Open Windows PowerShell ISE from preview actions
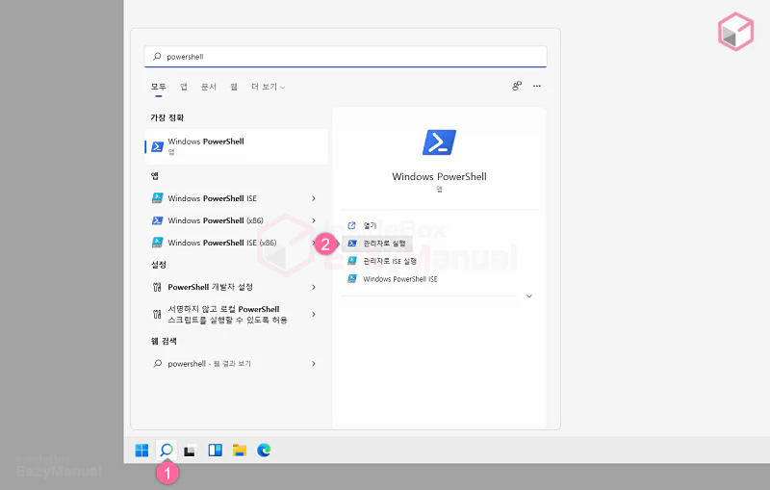 pos(400,279)
